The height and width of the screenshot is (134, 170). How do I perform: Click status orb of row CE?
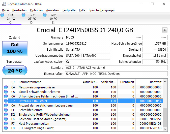pos(6,110)
